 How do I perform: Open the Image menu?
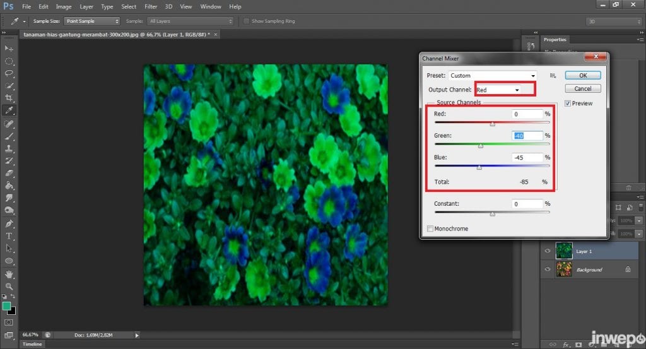point(63,6)
